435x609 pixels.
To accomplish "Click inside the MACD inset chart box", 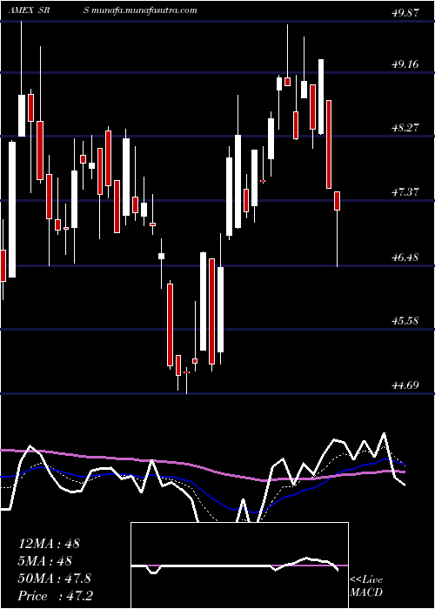I will 239,565.
